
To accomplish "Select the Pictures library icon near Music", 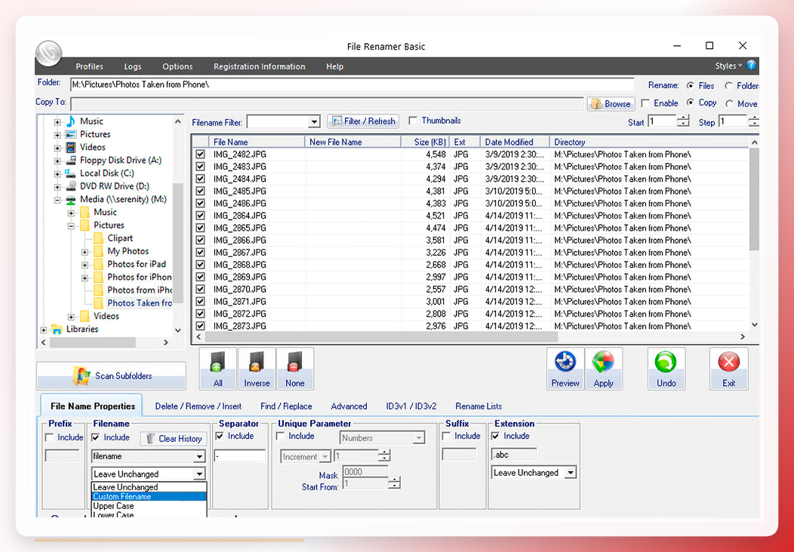I will [70, 134].
